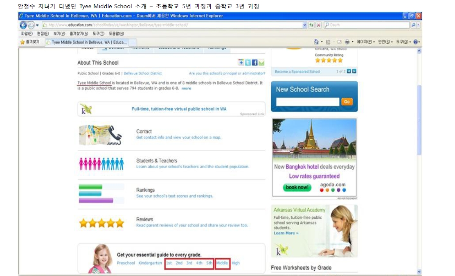Go to next sponsored school arrow
Image resolution: width=455 pixels, height=276 pixels.
[354, 71]
